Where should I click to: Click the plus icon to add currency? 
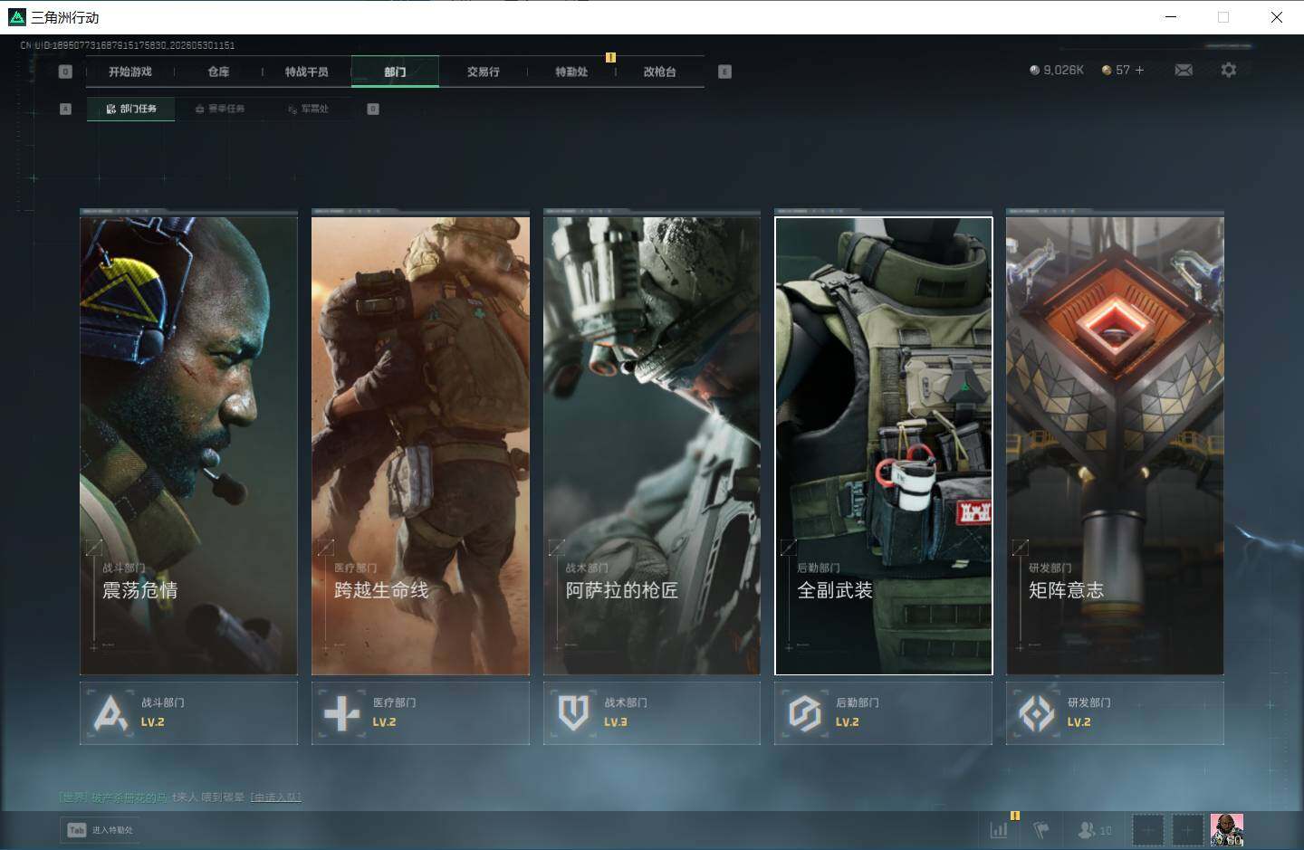click(1139, 70)
